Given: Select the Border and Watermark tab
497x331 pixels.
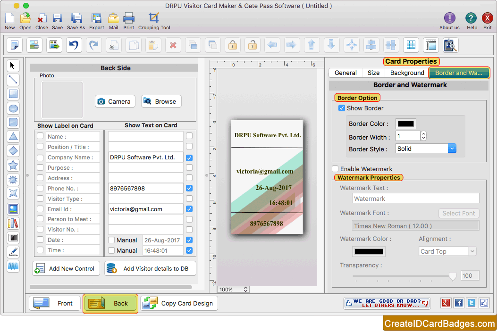Looking at the screenshot, I should tap(459, 73).
